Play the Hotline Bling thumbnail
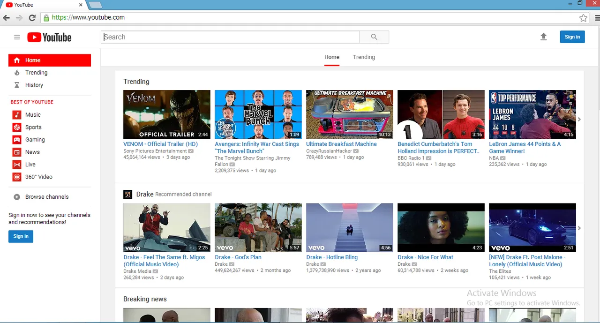The image size is (600, 323). tap(350, 228)
